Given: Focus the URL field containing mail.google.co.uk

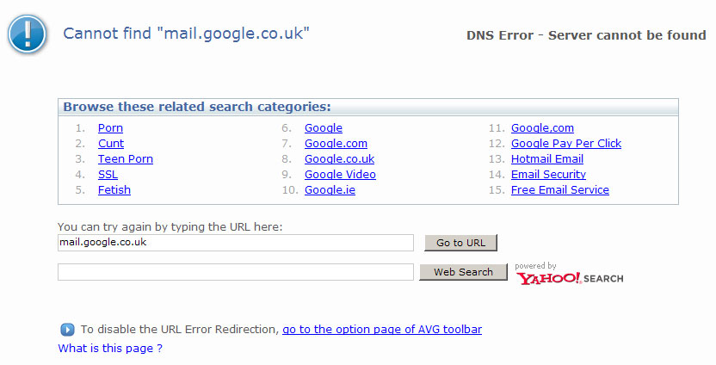Looking at the screenshot, I should [x=236, y=243].
